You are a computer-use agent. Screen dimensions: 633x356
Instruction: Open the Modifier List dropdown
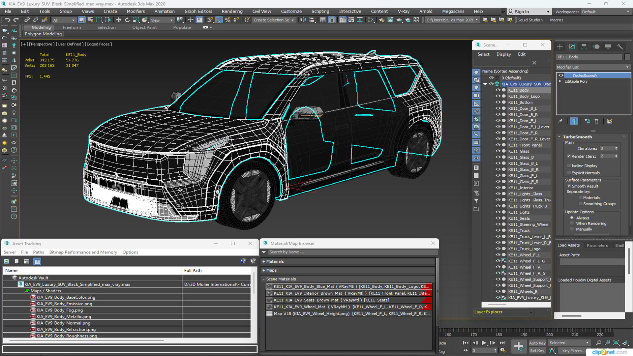click(593, 67)
